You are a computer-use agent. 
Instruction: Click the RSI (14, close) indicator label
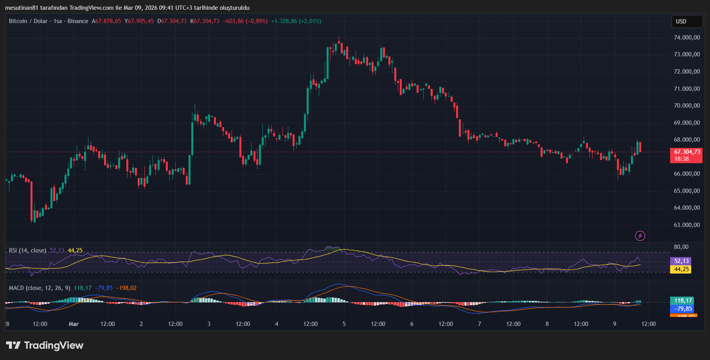coord(27,250)
